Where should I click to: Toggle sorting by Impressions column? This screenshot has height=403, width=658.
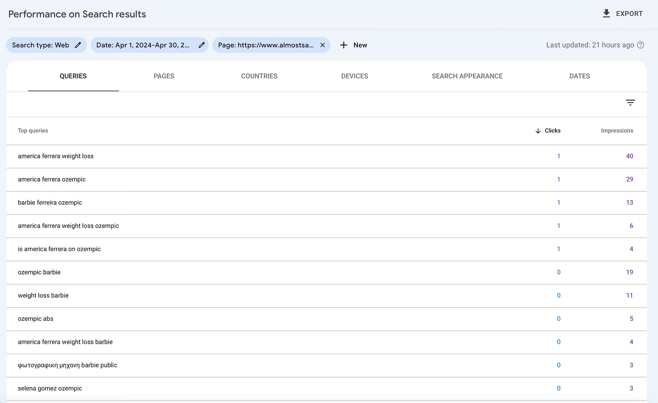point(617,131)
